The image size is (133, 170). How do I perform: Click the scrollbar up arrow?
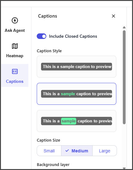tap(124, 27)
